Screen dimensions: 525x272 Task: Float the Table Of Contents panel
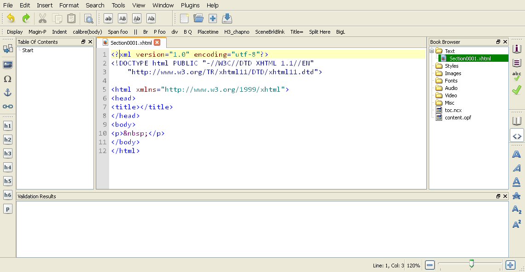(83, 42)
